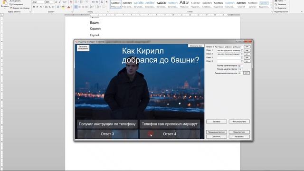This screenshot has height=171, width=304.
Task: Click the Изменить фон button in editor
Action: point(196,46)
